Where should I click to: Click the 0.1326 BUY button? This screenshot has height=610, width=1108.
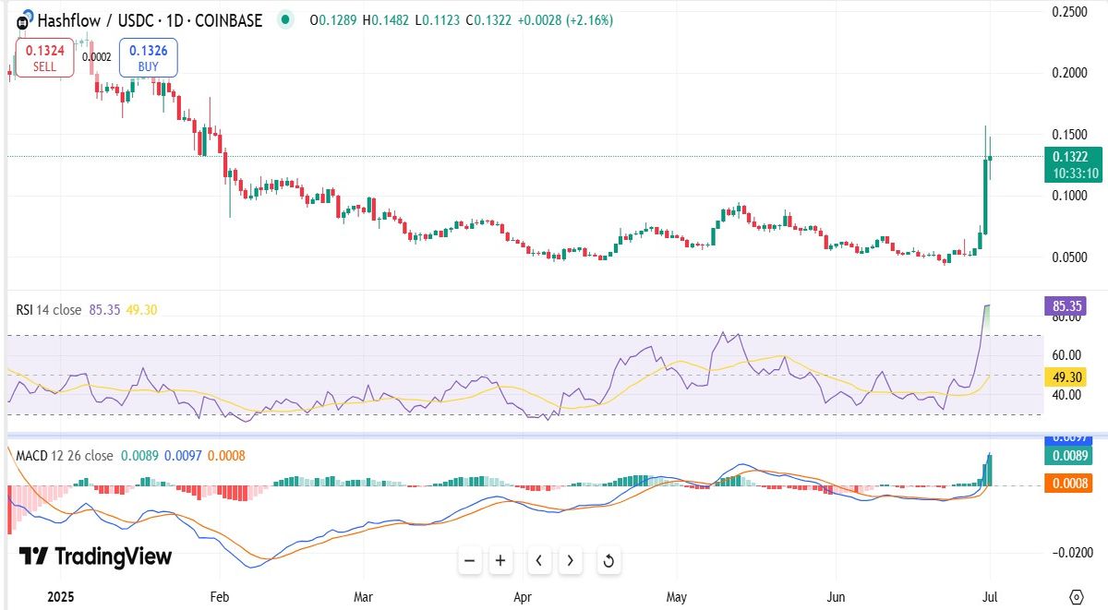click(x=148, y=57)
